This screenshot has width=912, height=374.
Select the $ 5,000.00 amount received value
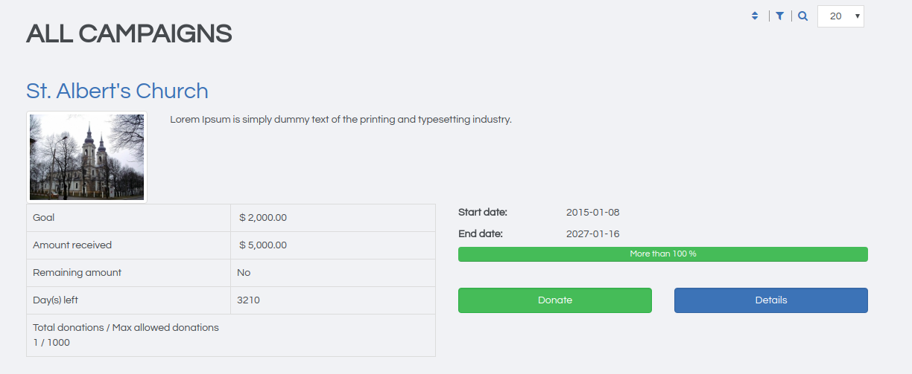coord(263,245)
